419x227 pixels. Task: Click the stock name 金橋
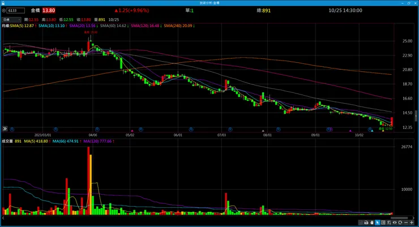[35, 10]
